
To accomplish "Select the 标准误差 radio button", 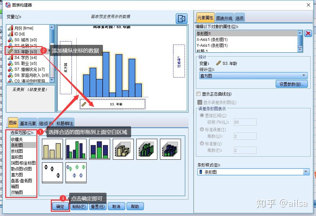I will (x=202, y=130).
